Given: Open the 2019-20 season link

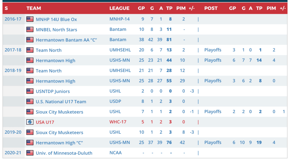Looking at the screenshot, I should tap(13, 132).
